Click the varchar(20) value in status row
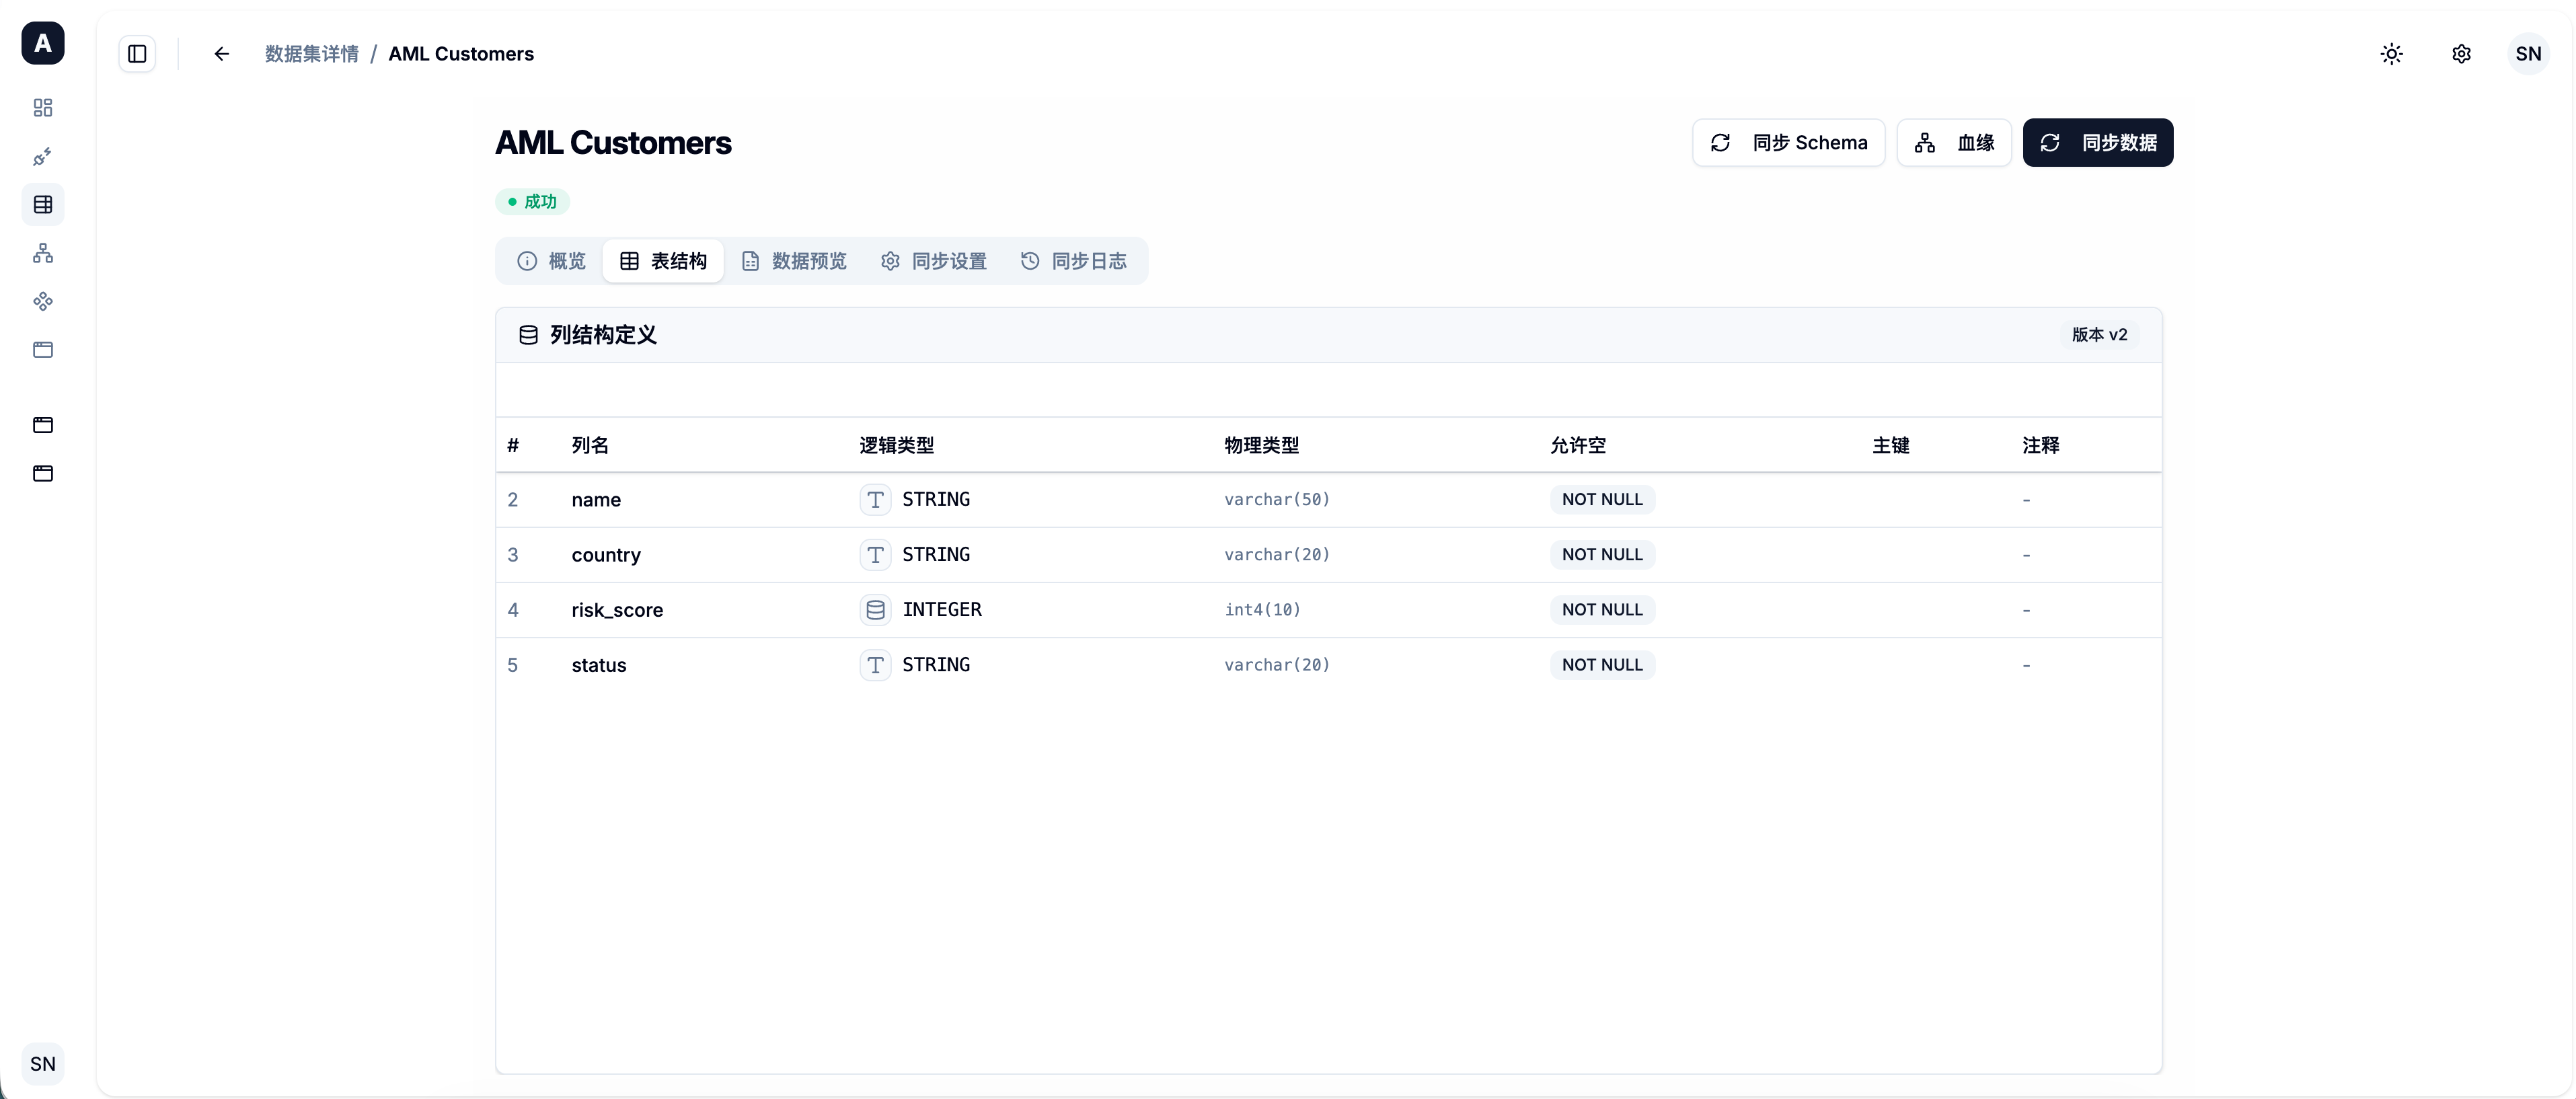This screenshot has height=1099, width=2576. coord(1277,665)
